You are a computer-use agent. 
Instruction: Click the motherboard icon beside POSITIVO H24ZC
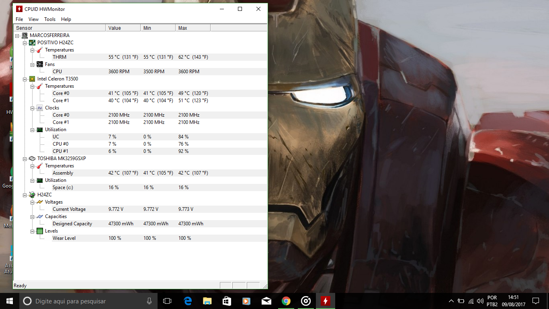tap(32, 43)
